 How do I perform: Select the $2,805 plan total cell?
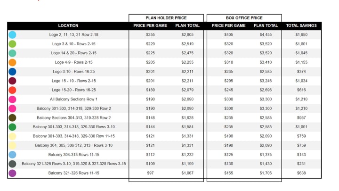(x=188, y=34)
